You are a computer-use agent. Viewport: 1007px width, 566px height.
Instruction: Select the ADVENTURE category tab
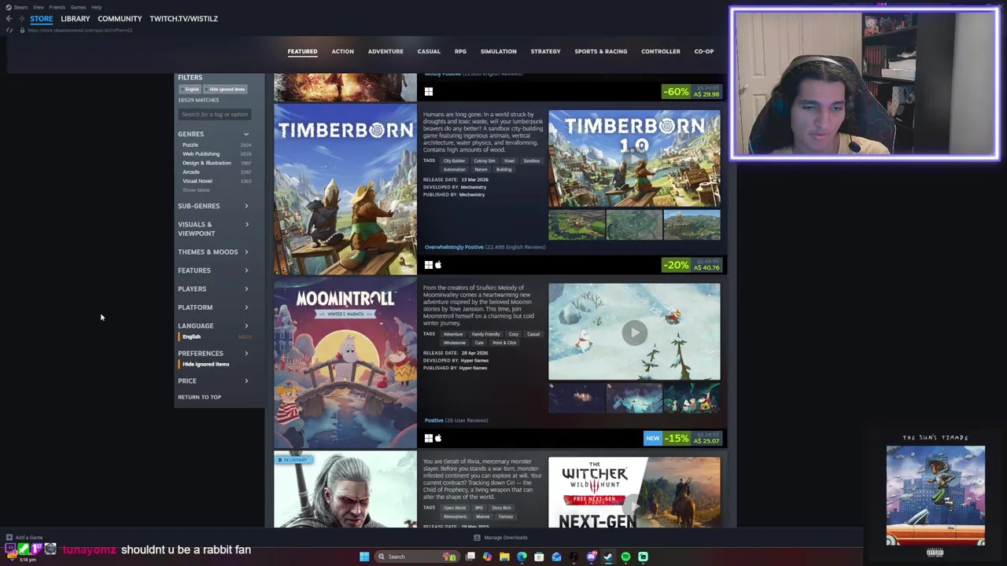point(385,52)
